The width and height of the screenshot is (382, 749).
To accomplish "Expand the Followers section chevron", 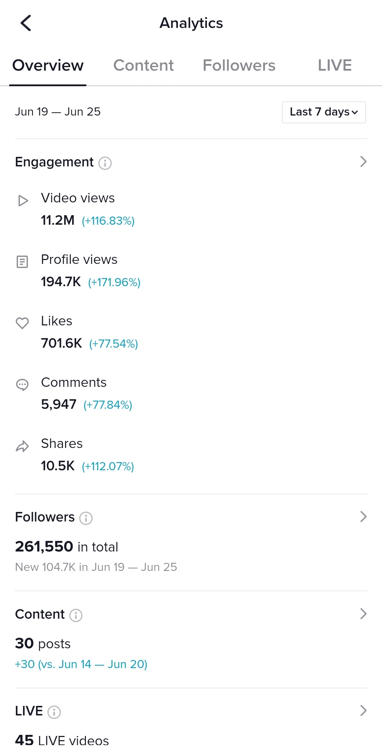I will coord(363,517).
